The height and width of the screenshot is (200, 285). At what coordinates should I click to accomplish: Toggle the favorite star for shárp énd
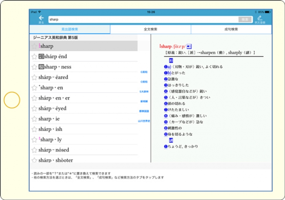(x=35, y=57)
